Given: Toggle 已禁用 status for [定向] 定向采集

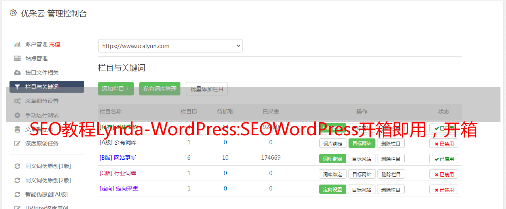Looking at the screenshot, I should coord(444,189).
